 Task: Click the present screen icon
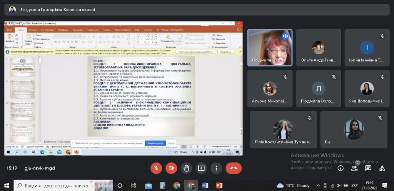click(201, 168)
